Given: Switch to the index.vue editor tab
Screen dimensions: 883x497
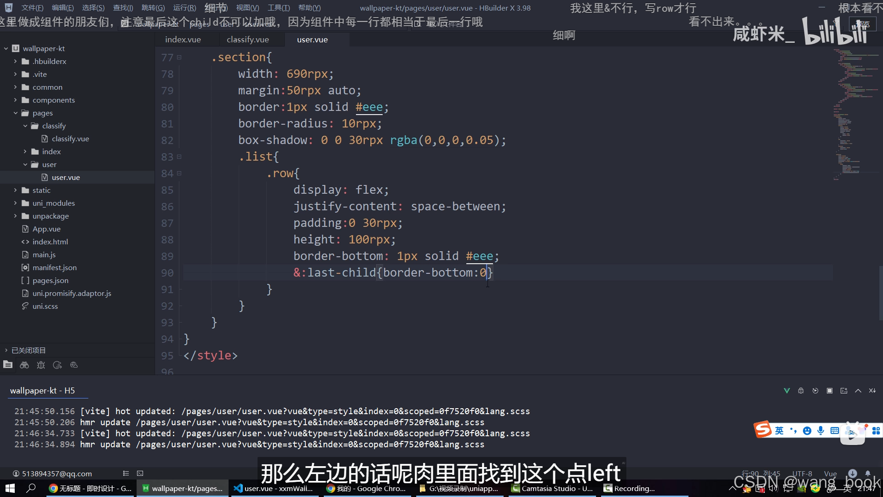Looking at the screenshot, I should tap(183, 40).
